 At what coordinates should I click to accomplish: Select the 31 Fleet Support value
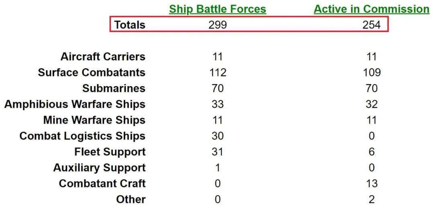click(217, 152)
